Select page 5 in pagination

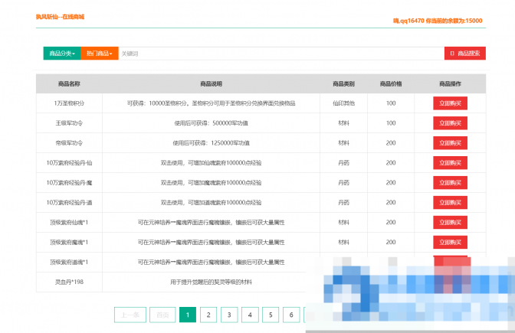[270, 314]
